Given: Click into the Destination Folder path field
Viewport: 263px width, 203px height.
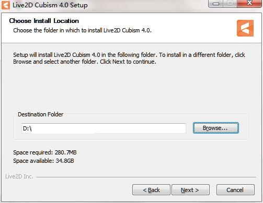Looking at the screenshot, I should [104, 128].
